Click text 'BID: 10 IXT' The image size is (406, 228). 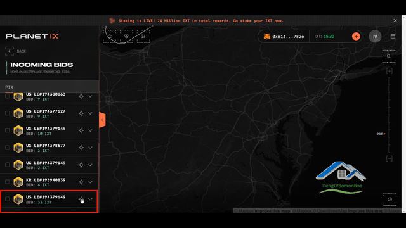(x=39, y=134)
